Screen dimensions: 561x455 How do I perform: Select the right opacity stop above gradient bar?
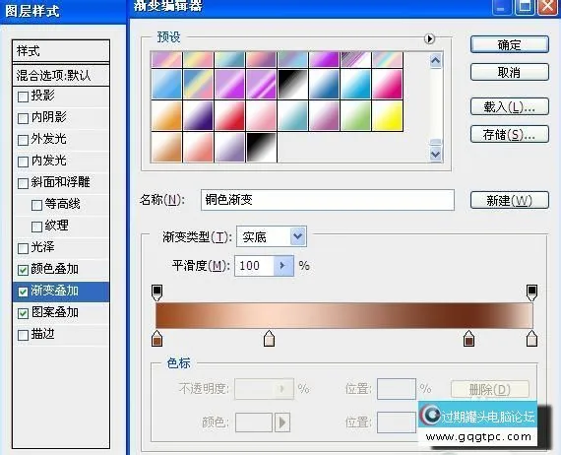(x=532, y=292)
